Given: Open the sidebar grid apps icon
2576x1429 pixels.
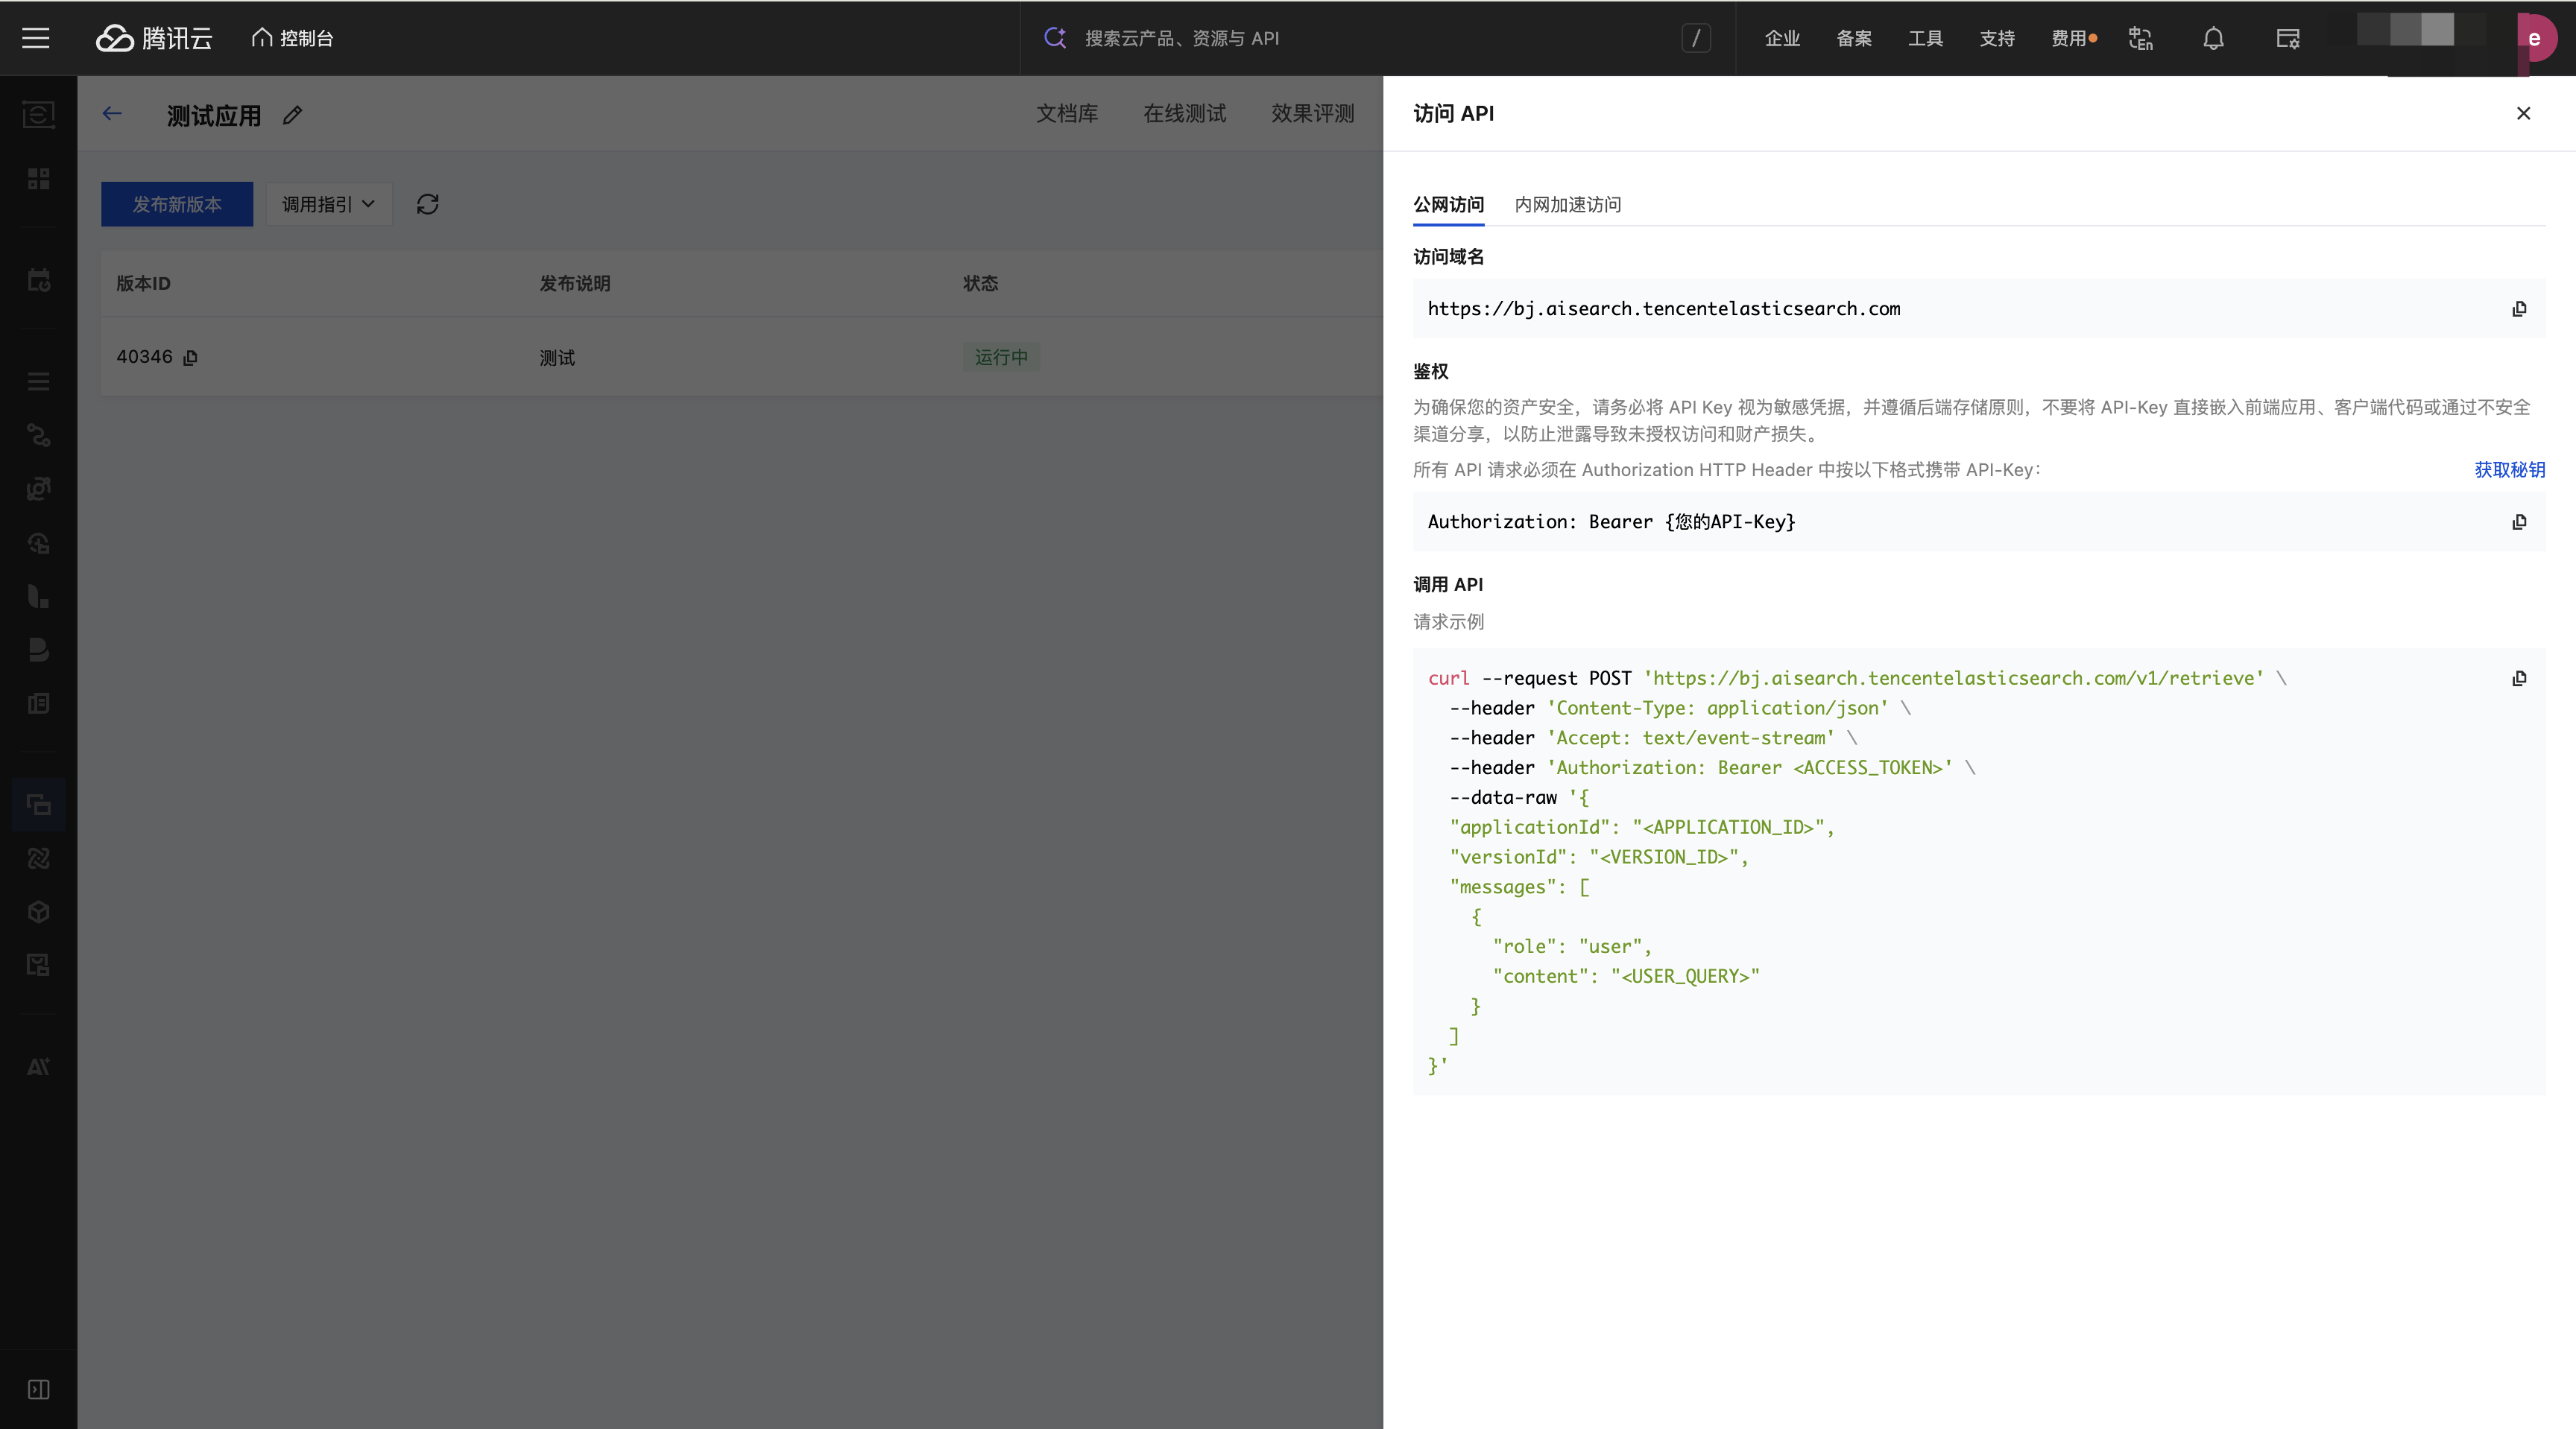Looking at the screenshot, I should (38, 179).
